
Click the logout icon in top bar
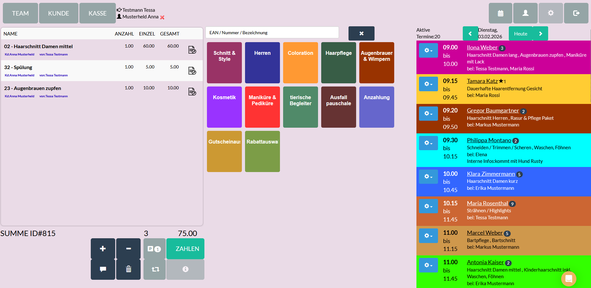point(576,13)
